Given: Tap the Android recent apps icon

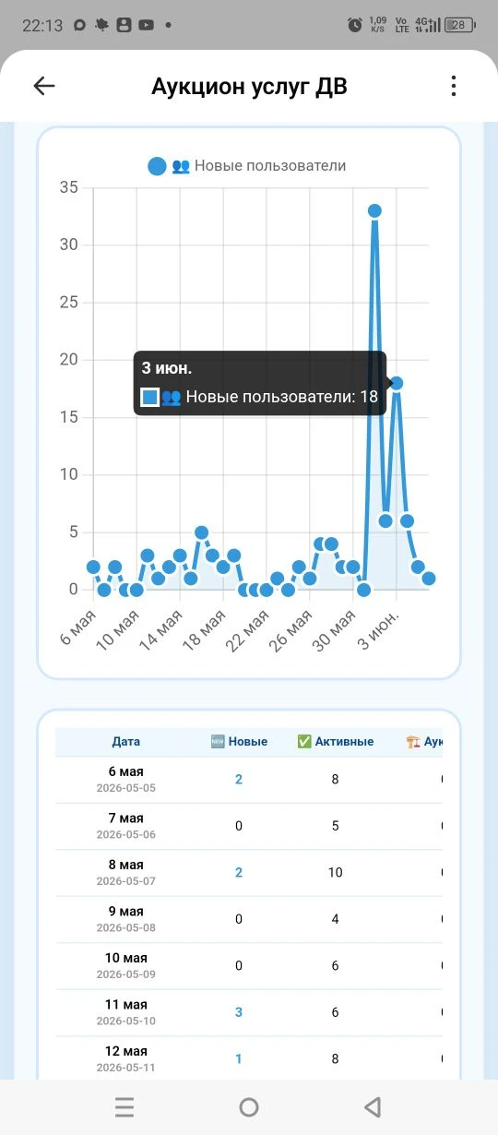Looking at the screenshot, I should (125, 1107).
